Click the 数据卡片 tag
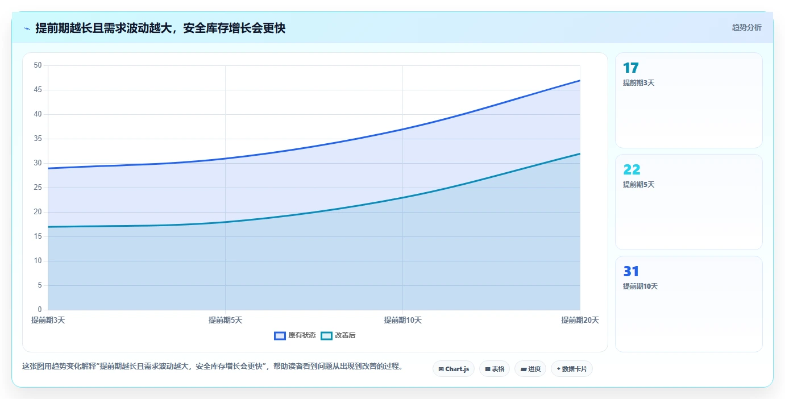785x399 pixels. (x=572, y=369)
